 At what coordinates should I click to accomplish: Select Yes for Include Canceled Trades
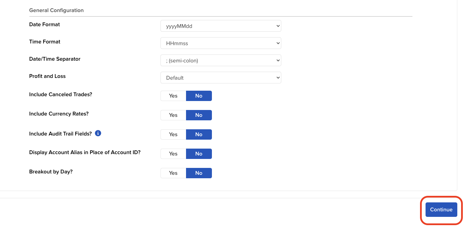(x=173, y=96)
